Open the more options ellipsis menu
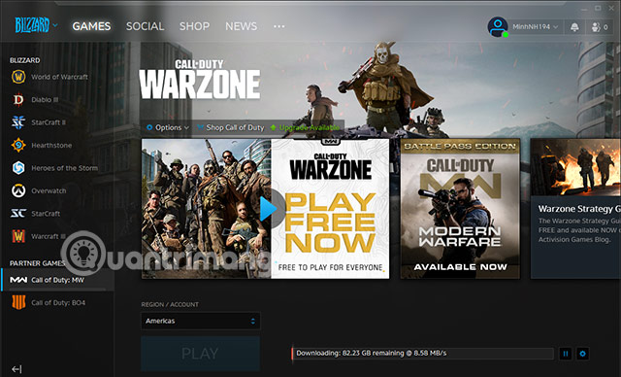621x377 pixels. (x=278, y=26)
